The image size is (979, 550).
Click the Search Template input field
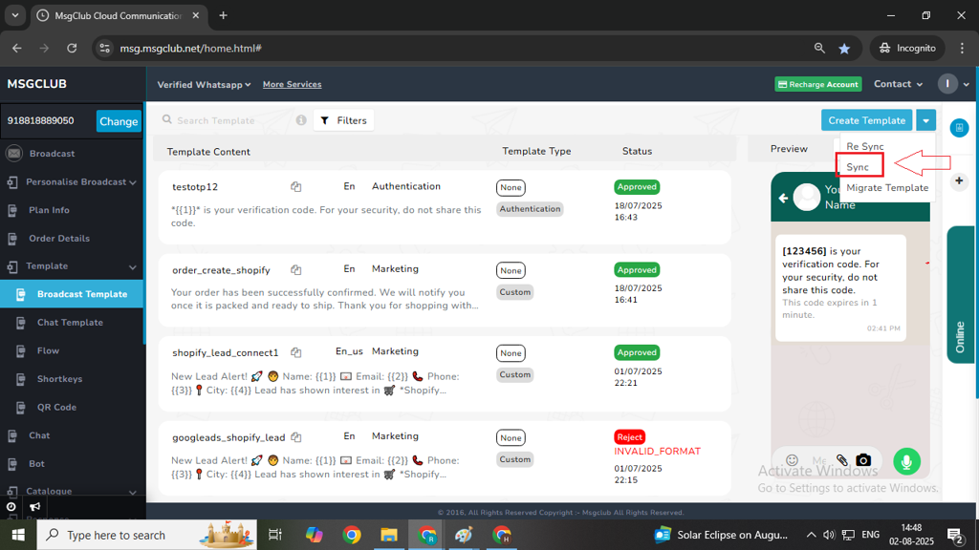(229, 120)
